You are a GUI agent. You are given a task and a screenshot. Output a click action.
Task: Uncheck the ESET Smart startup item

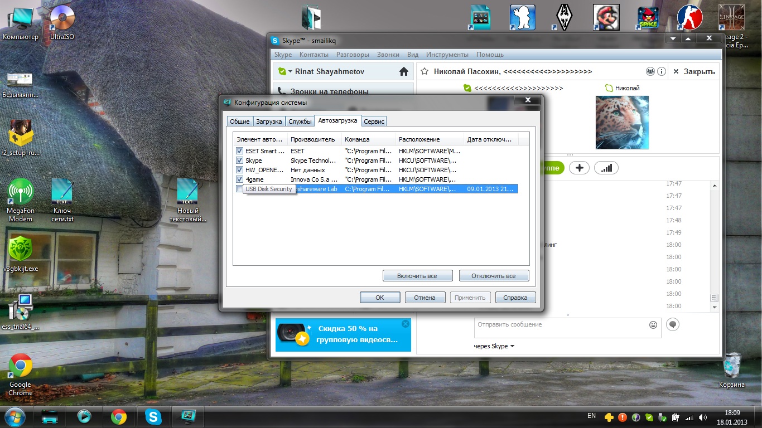pos(239,151)
